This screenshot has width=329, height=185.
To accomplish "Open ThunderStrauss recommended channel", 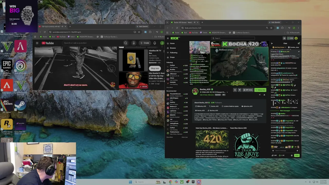I will tap(177, 95).
